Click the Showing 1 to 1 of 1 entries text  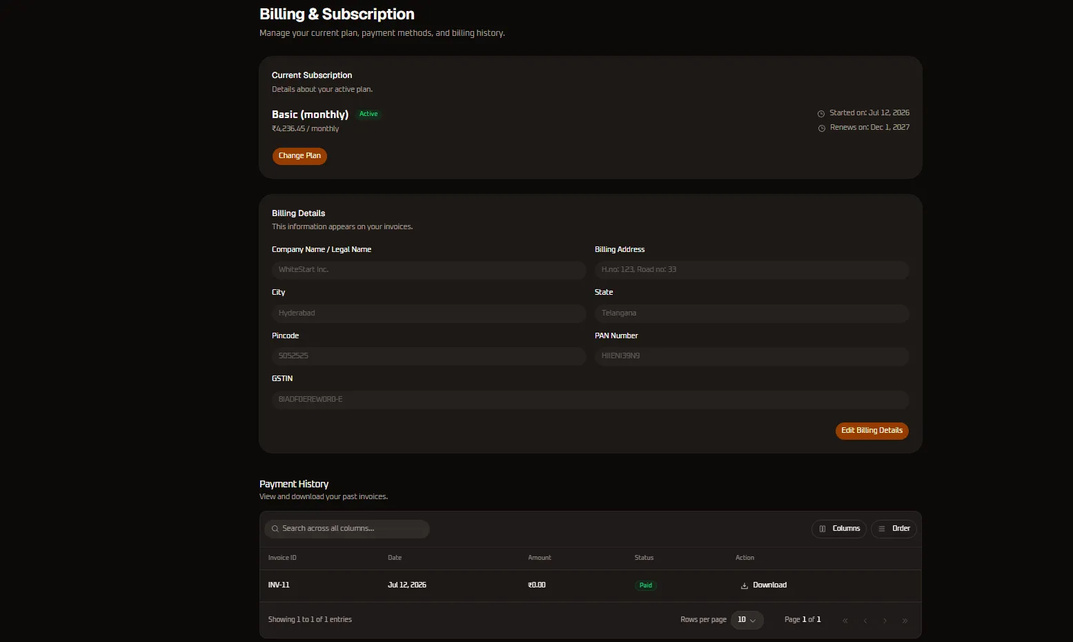tap(310, 620)
